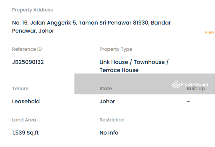The image size is (215, 147).
Task: Click the Terrace House text line
Action: (119, 70)
